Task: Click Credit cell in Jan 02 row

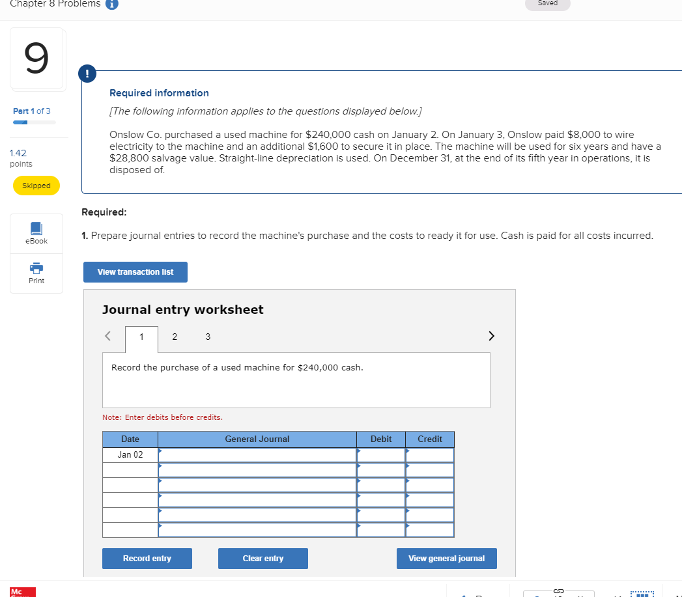Action: click(430, 455)
